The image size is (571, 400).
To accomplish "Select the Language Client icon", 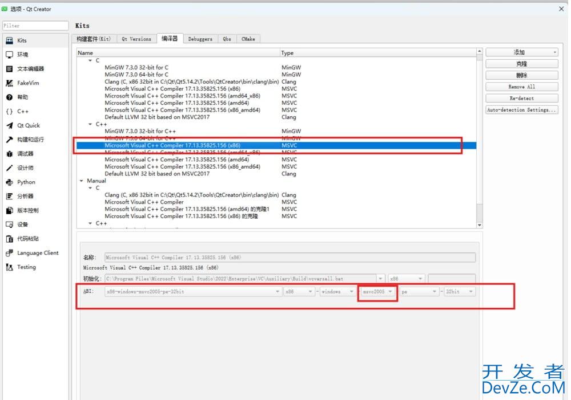I will (x=10, y=253).
